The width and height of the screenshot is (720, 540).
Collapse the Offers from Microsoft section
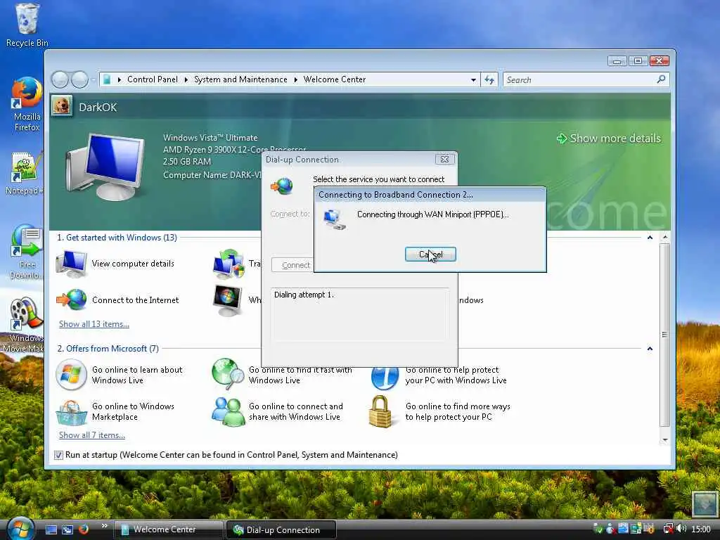(650, 349)
